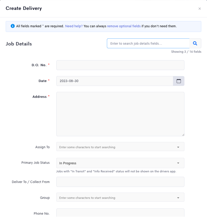This screenshot has height=224, width=207.
Task: Click the Job Details heading
Action: pos(19,44)
